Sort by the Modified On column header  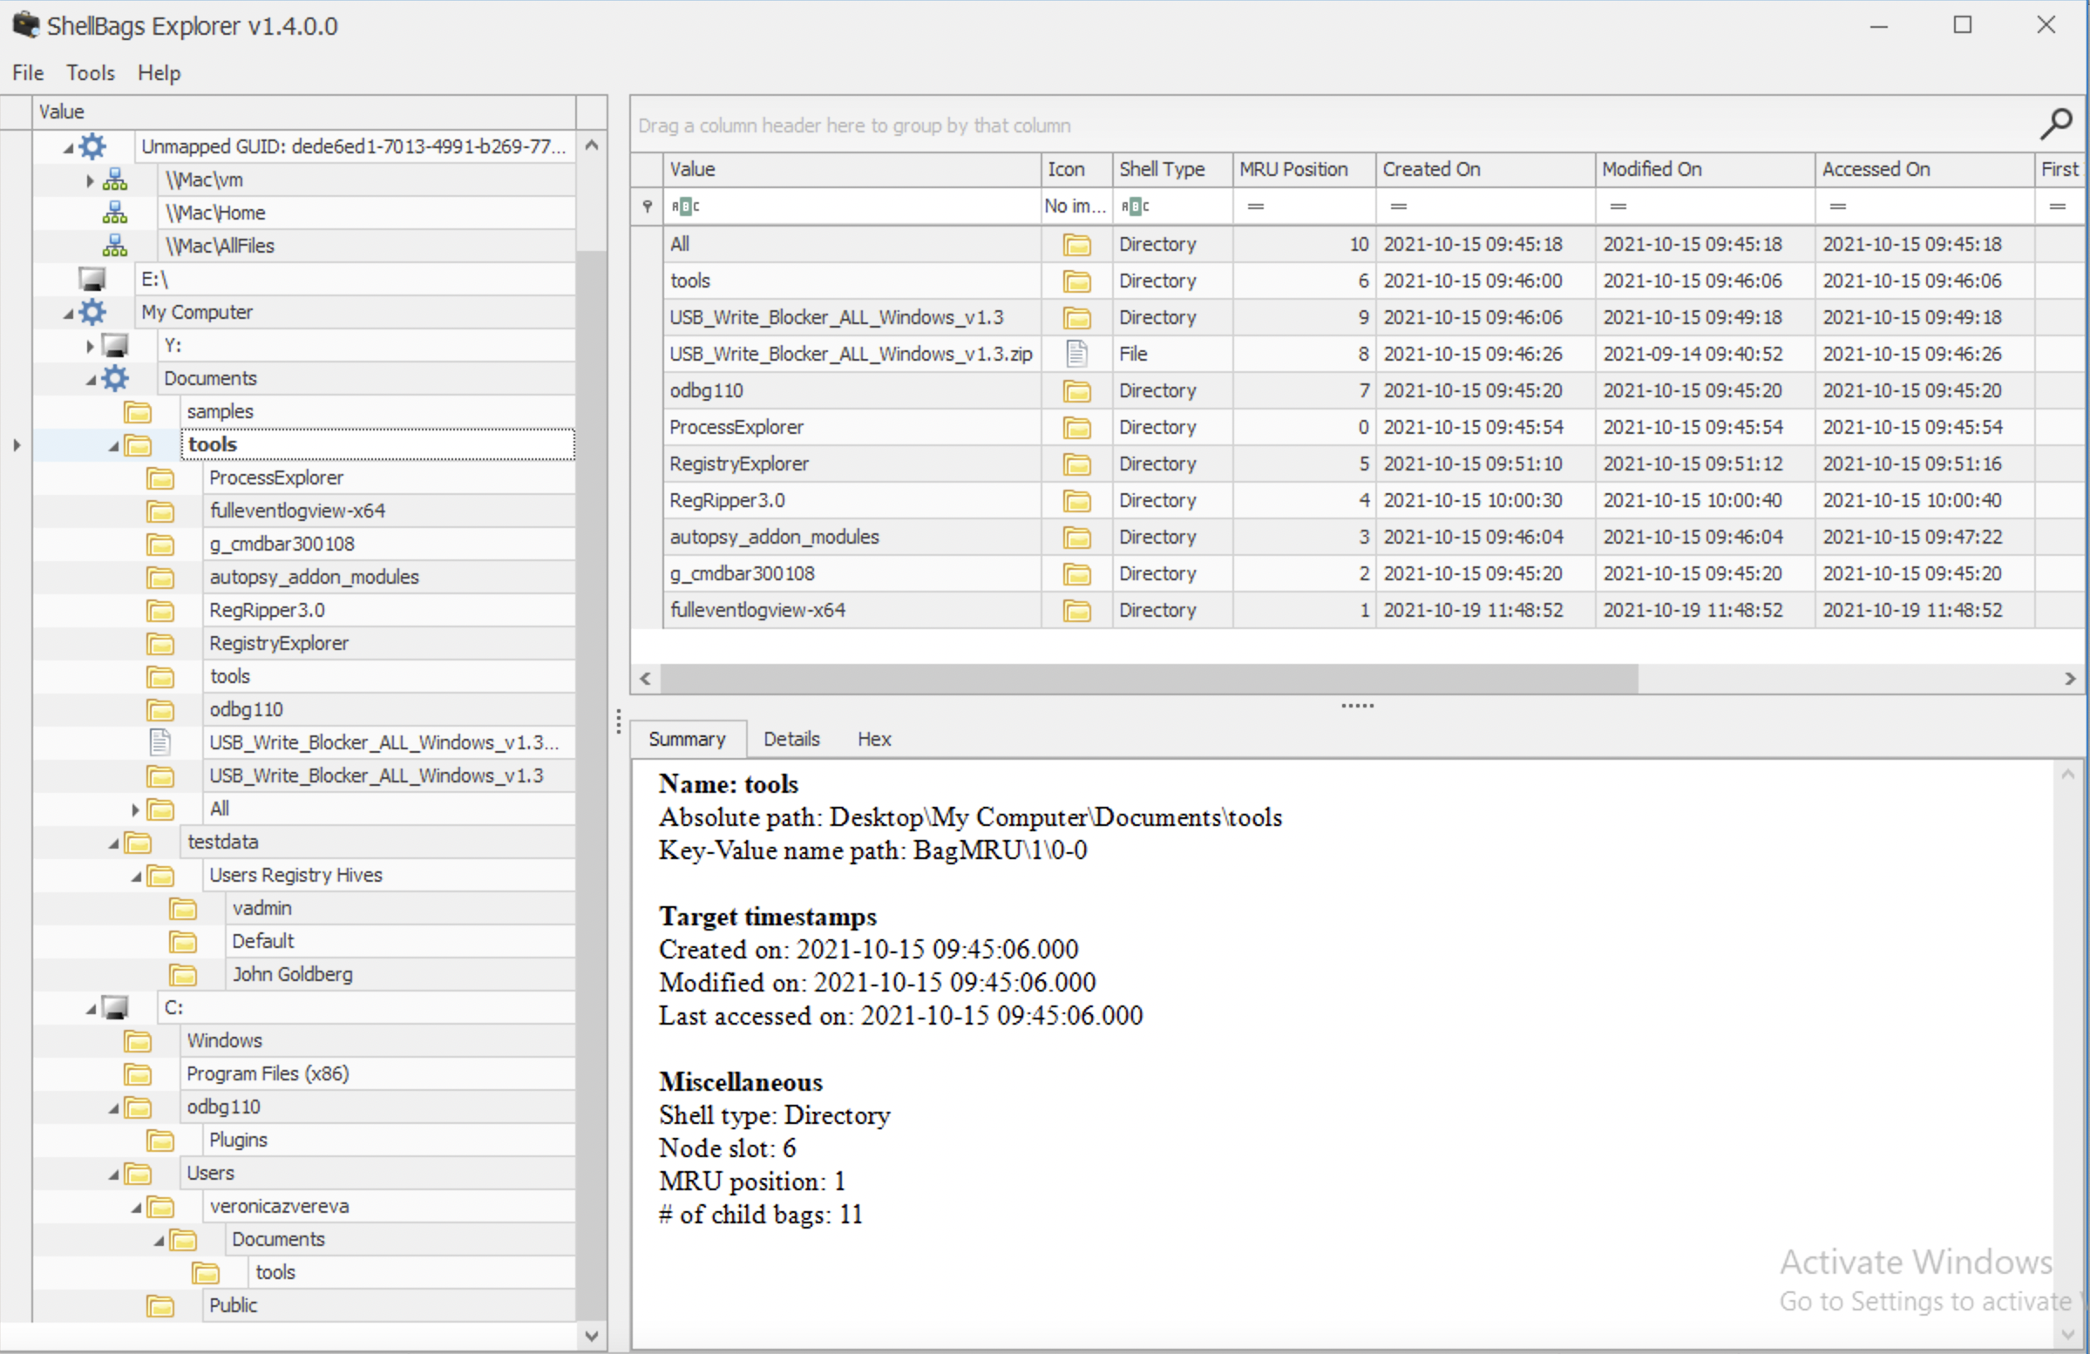click(x=1705, y=170)
